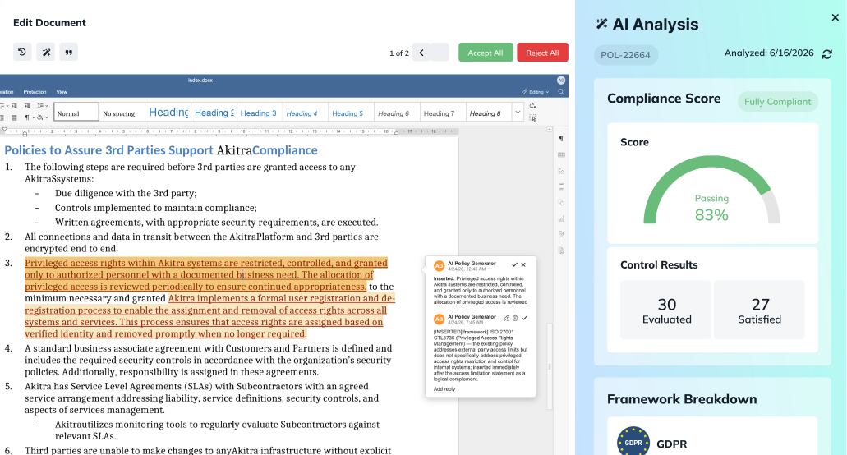Click the Fully Compliant badge
The width and height of the screenshot is (847, 455).
pos(777,102)
